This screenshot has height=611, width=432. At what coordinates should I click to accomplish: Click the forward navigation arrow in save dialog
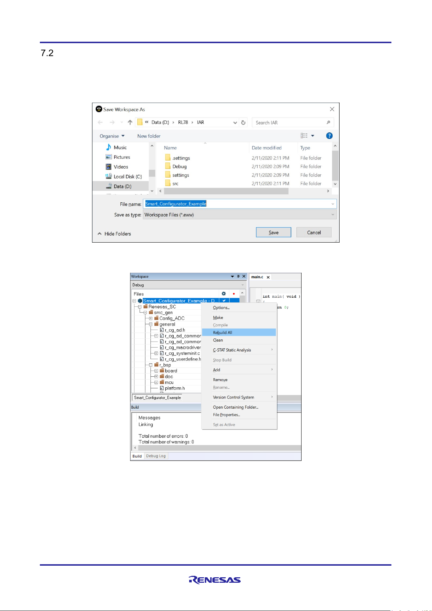coord(112,123)
